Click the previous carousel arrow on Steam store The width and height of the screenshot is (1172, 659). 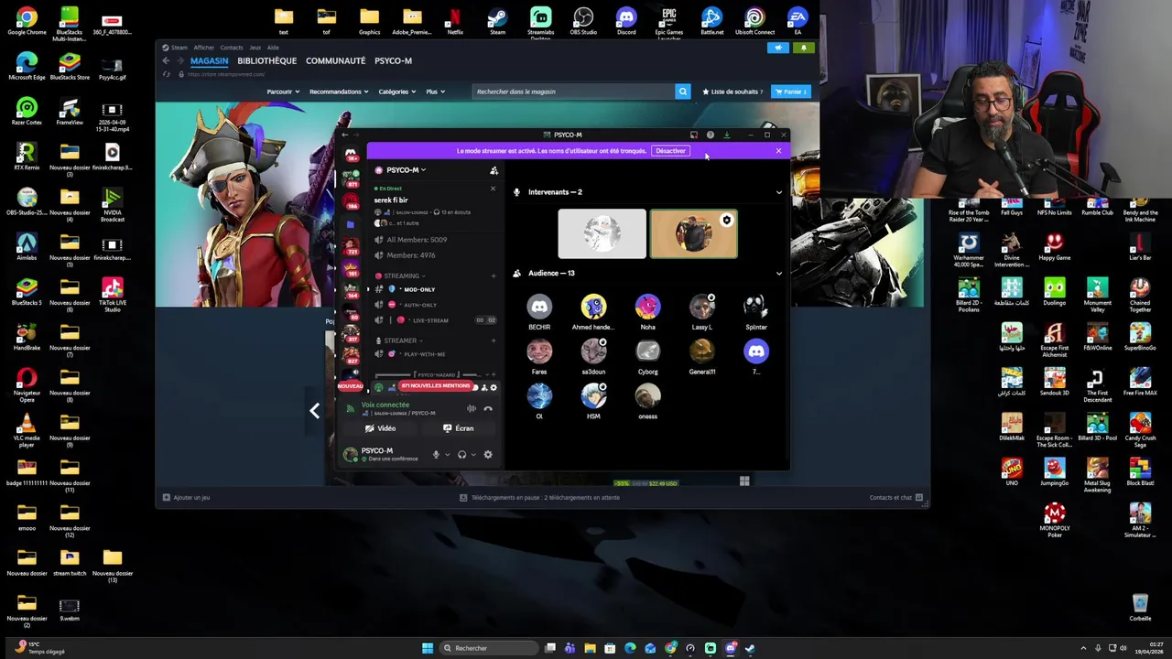(314, 411)
